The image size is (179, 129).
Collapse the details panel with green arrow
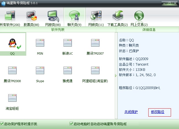[116, 76]
